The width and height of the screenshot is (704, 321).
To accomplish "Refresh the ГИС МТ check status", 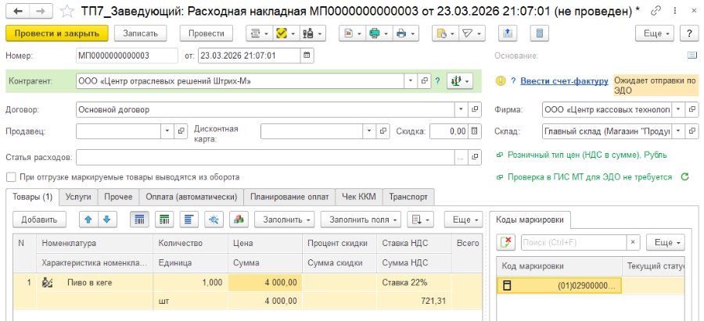I will [x=684, y=177].
